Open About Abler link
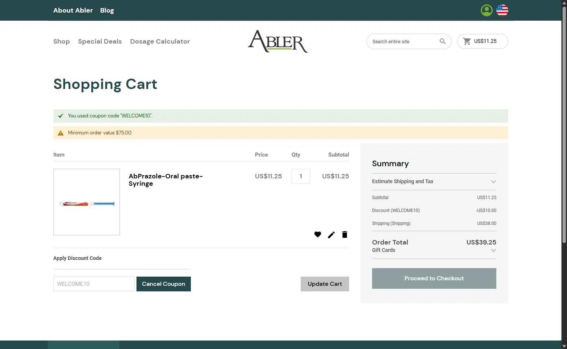This screenshot has height=349, width=567. tap(73, 10)
